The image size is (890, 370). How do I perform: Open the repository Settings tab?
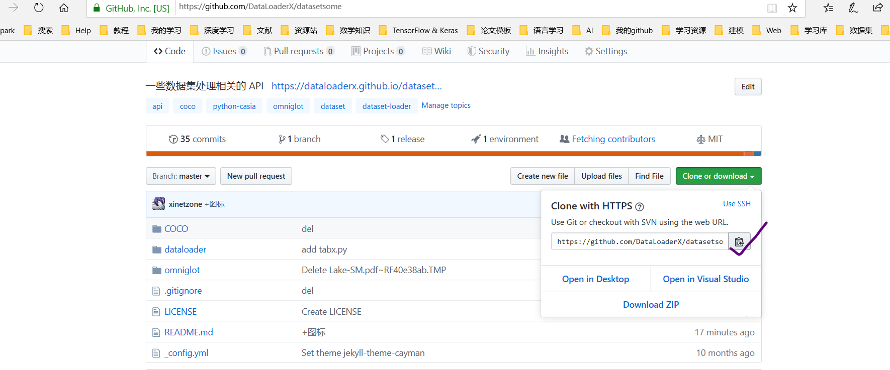coord(606,51)
